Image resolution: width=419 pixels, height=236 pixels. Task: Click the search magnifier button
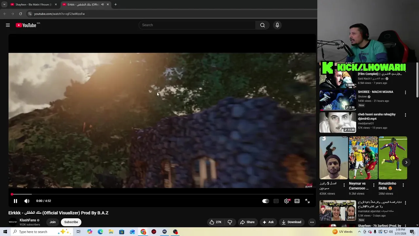[x=263, y=25]
